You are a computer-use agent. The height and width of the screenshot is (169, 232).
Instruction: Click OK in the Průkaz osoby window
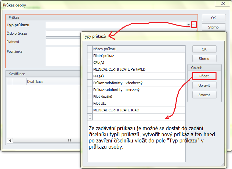tap(213, 18)
